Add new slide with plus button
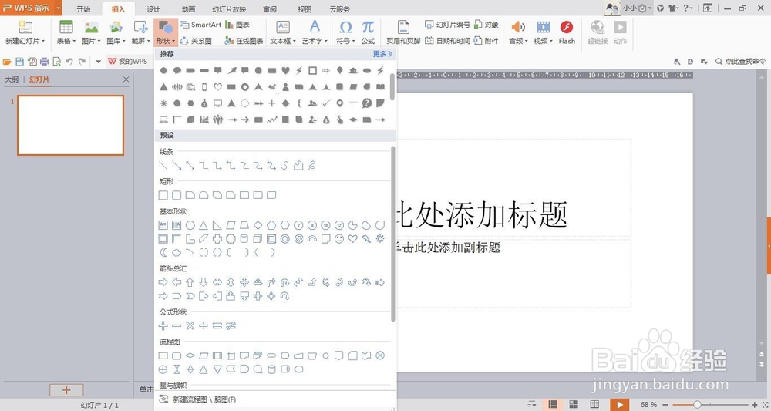 pyautogui.click(x=66, y=390)
